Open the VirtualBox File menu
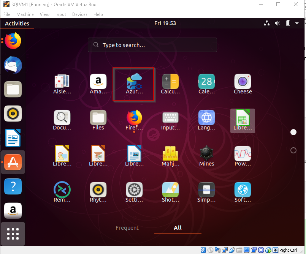Image resolution: width=306 pixels, height=254 pixels. (x=6, y=14)
